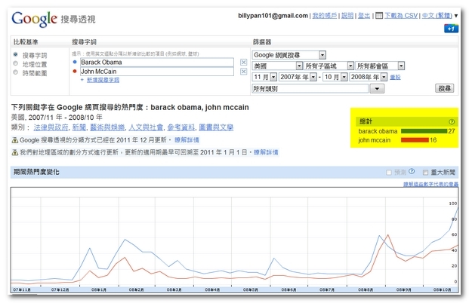
Task: Click the 08年9月 timeline label
Action: (x=404, y=289)
